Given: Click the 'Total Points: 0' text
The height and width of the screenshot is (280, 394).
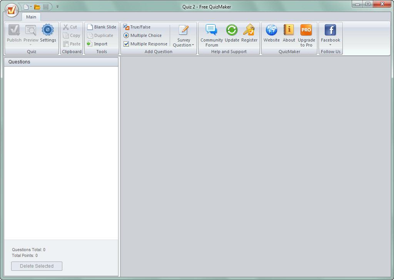Looking at the screenshot, I should (x=25, y=255).
